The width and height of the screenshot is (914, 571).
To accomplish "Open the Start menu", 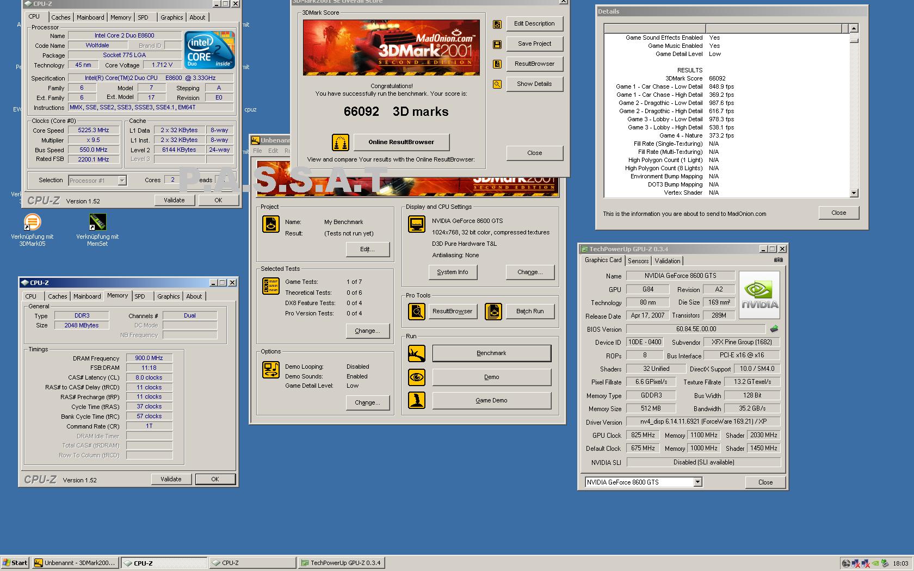I will pyautogui.click(x=15, y=563).
